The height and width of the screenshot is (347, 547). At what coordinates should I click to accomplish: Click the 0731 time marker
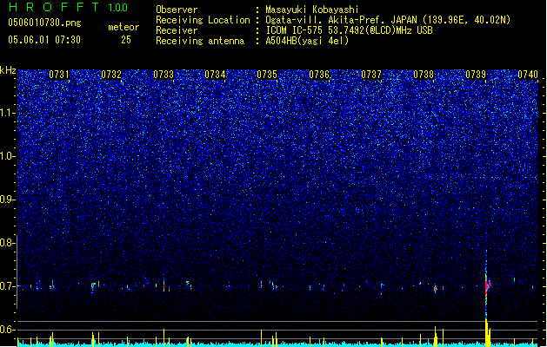pos(59,75)
